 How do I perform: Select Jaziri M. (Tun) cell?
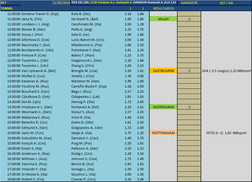click(x=33, y=133)
